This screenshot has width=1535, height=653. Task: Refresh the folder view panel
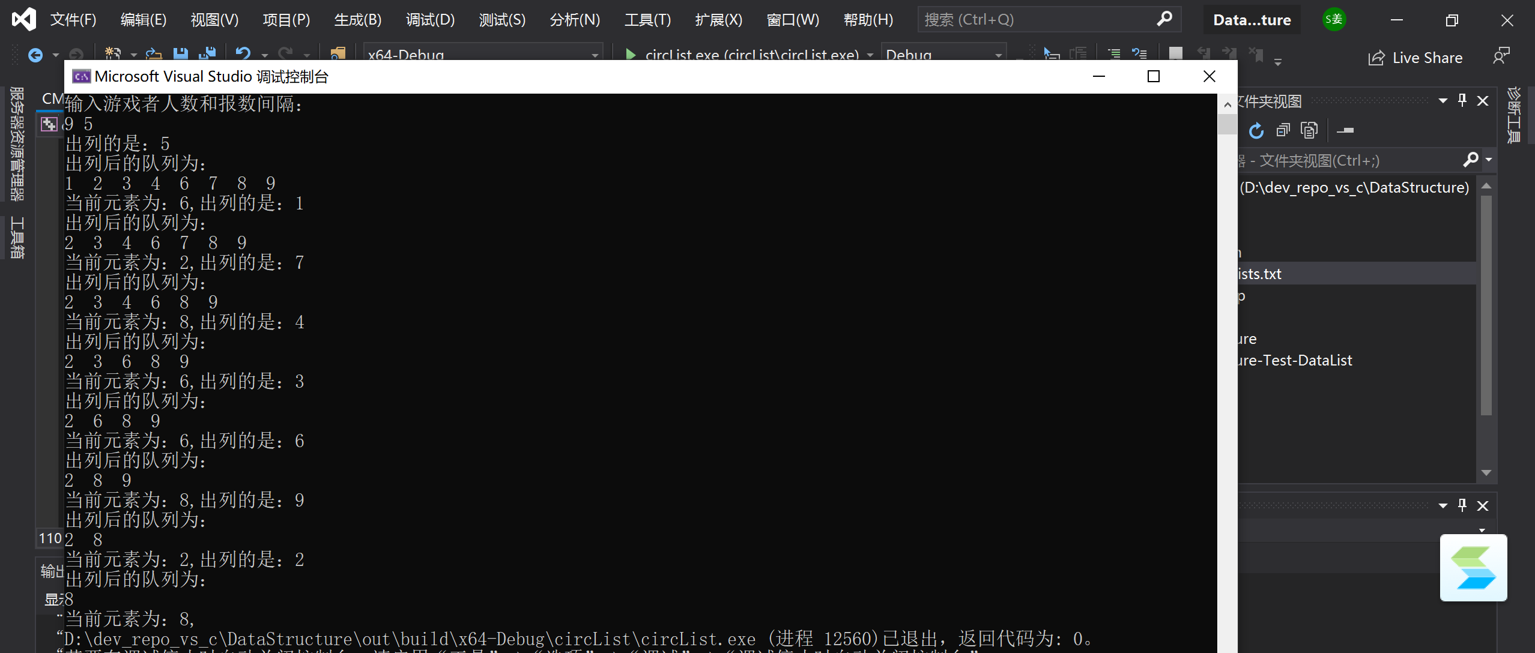pos(1256,130)
